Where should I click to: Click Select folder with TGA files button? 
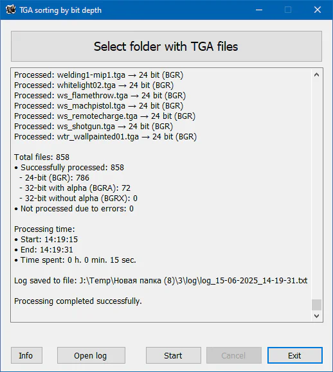pos(166,46)
